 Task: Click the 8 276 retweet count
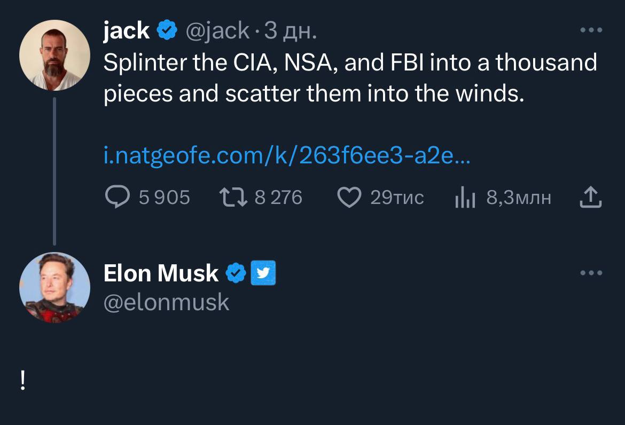(278, 198)
